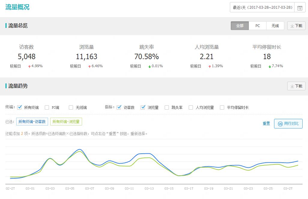Check the 跳失率 metric checkbox
Viewport: 308px width, 199px height.
(167, 107)
